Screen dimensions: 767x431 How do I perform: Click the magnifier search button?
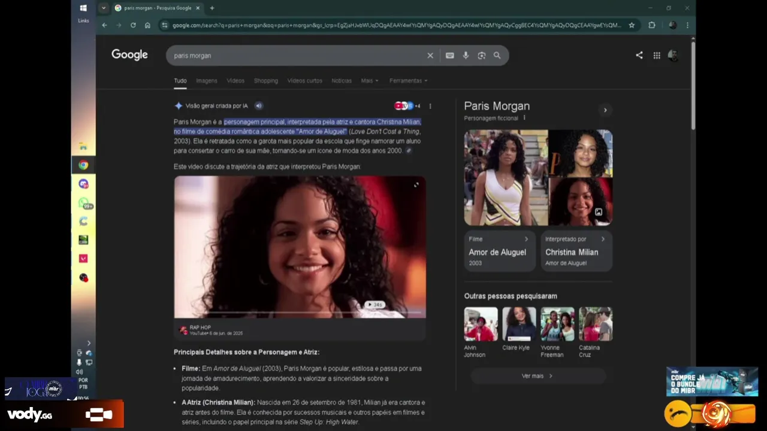tap(497, 55)
